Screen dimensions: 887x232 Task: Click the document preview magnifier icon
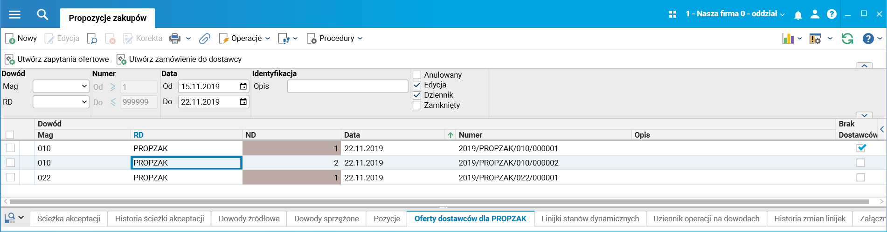click(x=92, y=39)
